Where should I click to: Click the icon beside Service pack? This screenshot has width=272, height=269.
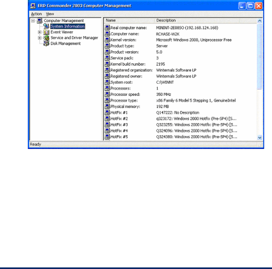[107, 58]
